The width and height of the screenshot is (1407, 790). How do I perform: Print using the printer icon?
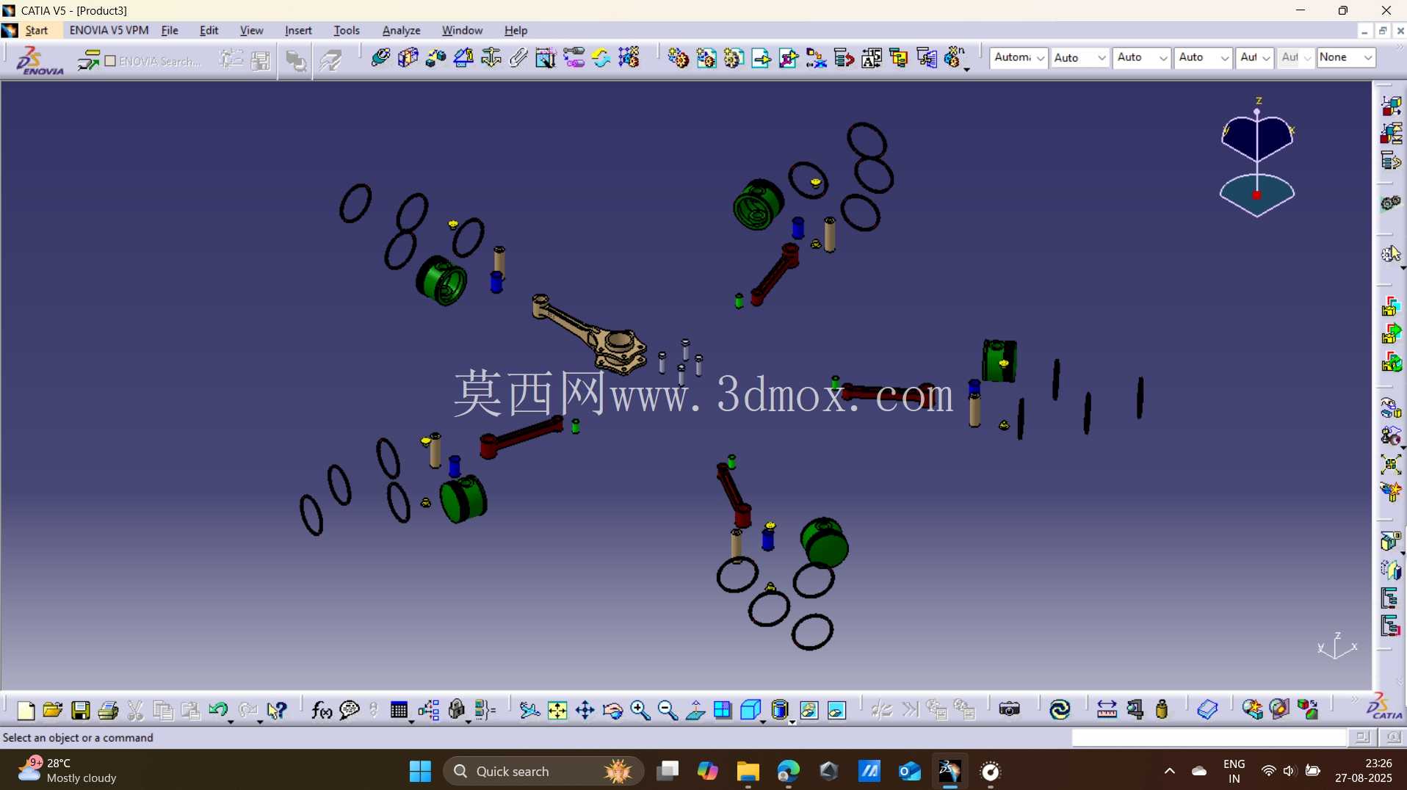(108, 710)
